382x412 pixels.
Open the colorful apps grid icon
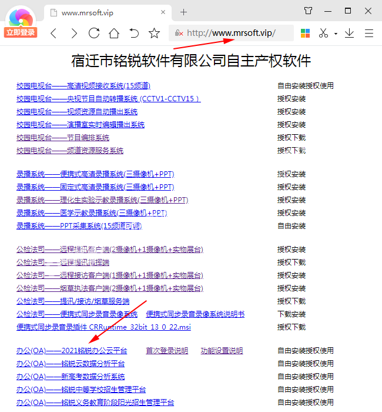(305, 33)
